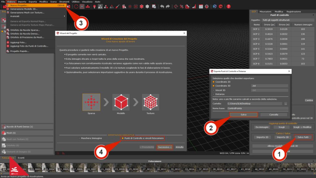Image resolution: width=316 pixels, height=178 pixels.
Task: Click the Cartella path input field
Action: tap(255, 104)
